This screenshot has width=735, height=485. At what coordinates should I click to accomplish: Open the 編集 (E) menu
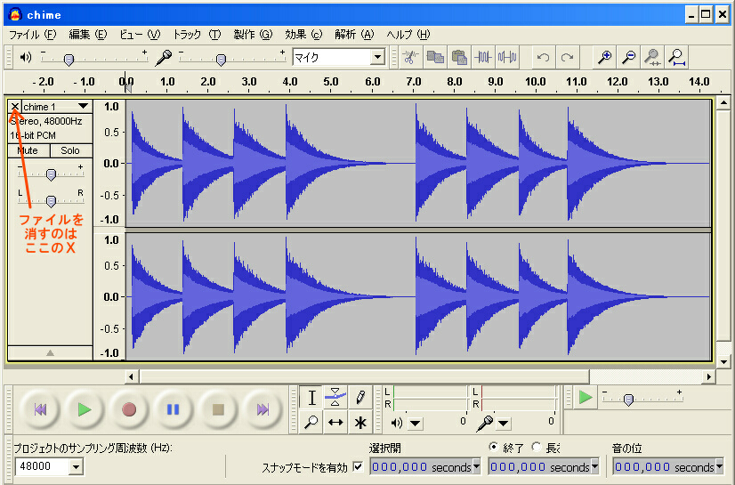coord(88,35)
